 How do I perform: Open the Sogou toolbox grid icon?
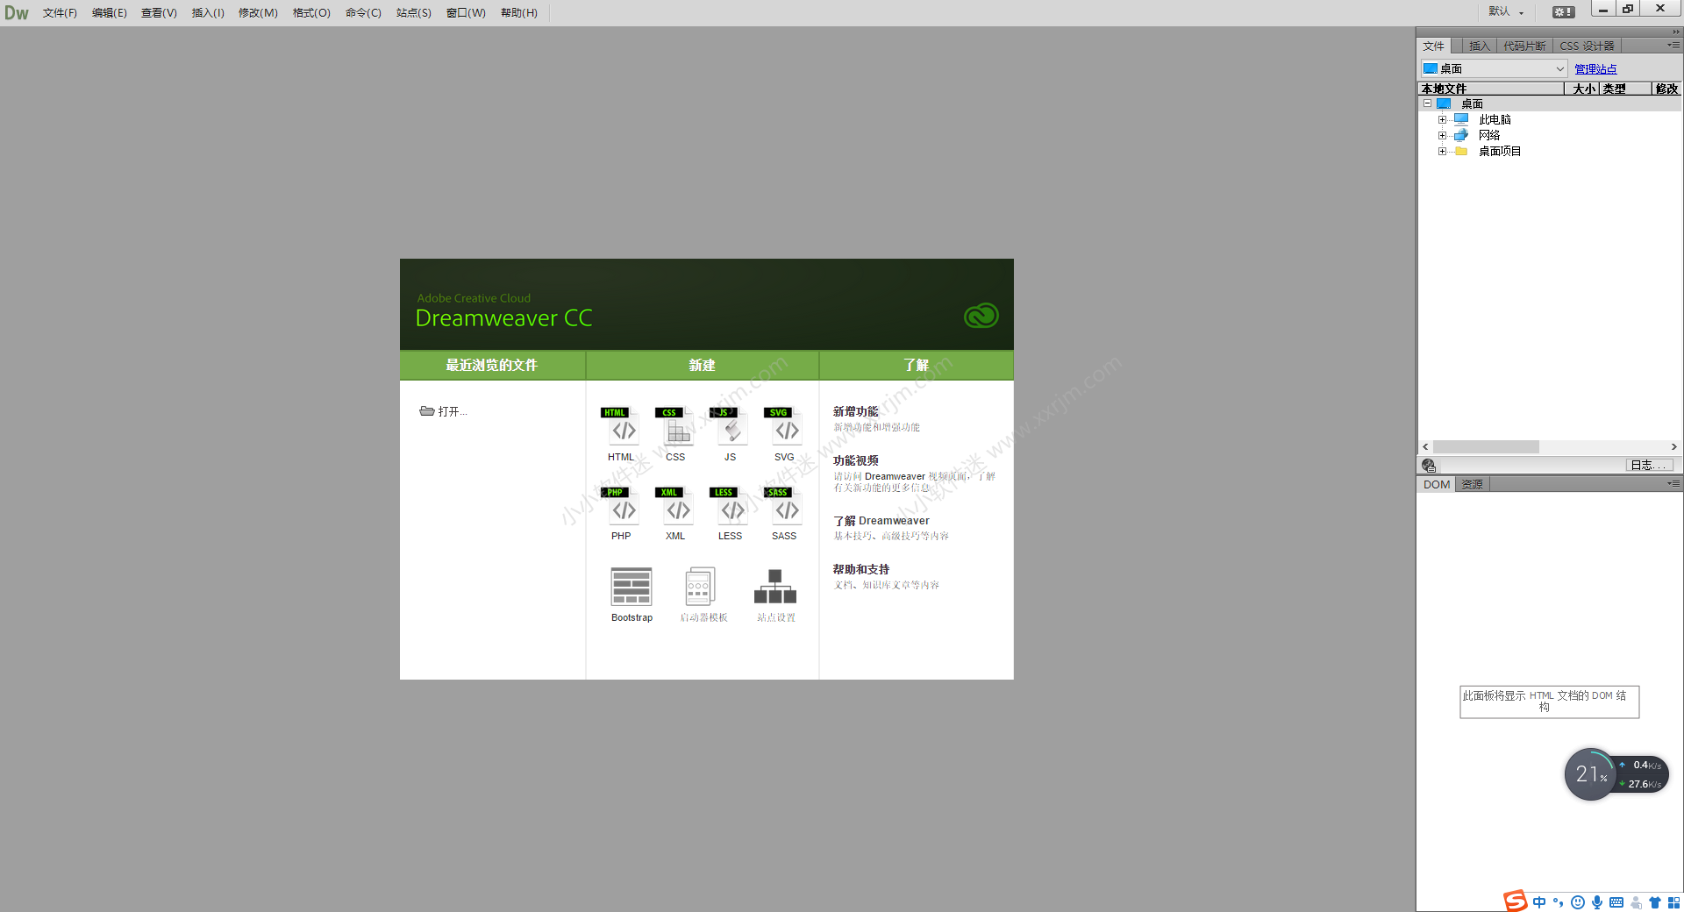(1673, 902)
